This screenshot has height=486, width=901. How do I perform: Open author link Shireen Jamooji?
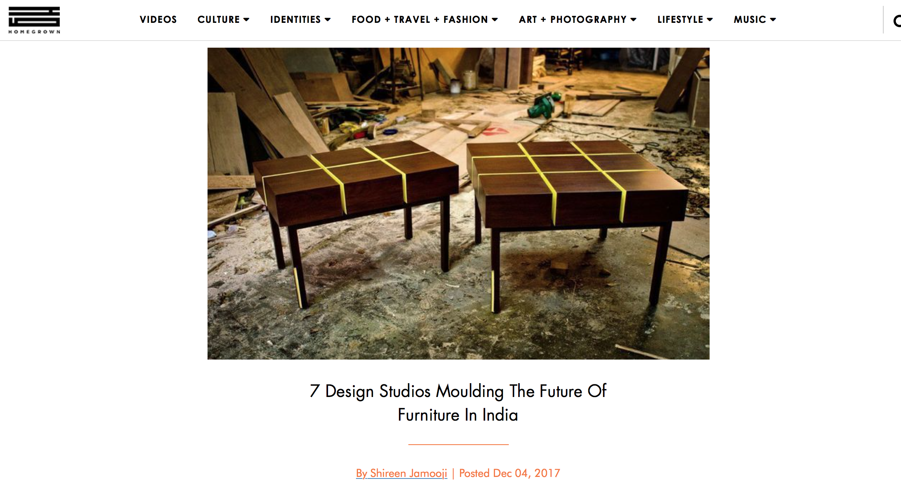coord(402,473)
